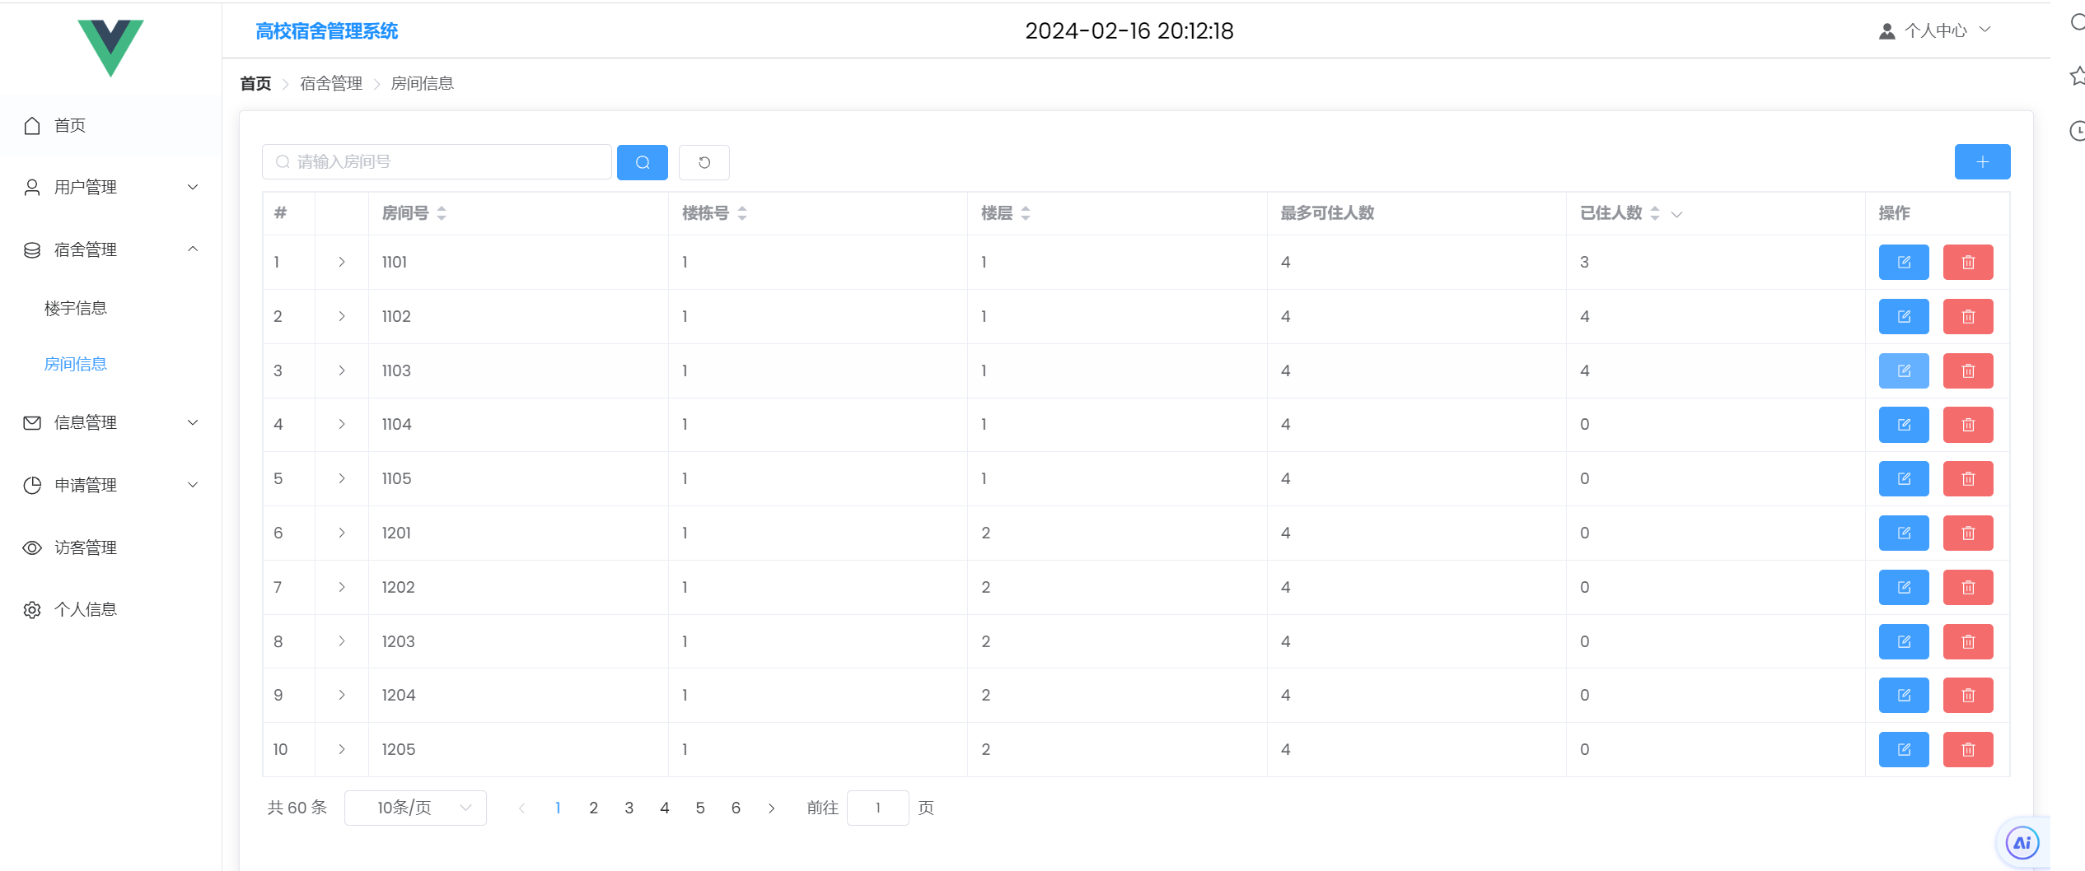Edit room 1202 record
Screen dimensions: 2085x871
tap(1903, 587)
